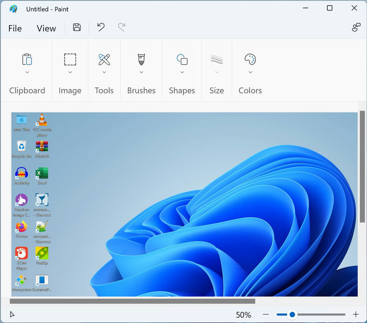This screenshot has width=367, height=323.
Task: Undo the last action
Action: (x=101, y=27)
